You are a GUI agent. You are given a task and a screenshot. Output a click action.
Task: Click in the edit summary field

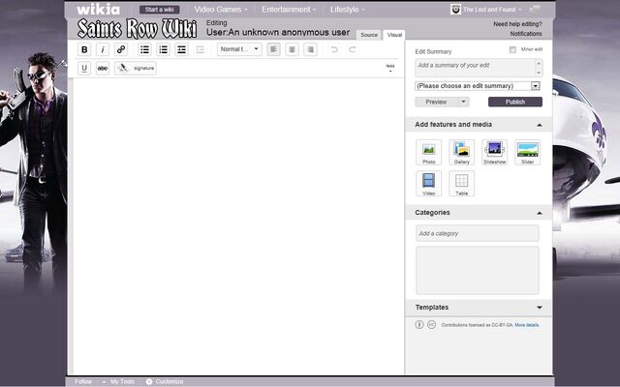pyautogui.click(x=479, y=68)
